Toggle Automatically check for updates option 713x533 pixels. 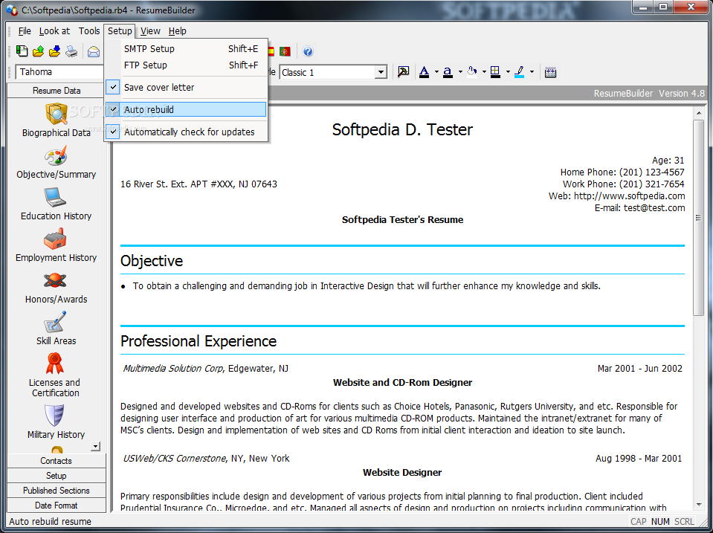point(186,132)
